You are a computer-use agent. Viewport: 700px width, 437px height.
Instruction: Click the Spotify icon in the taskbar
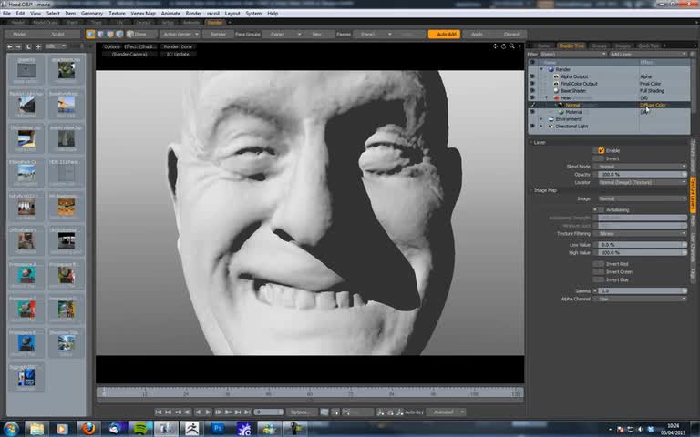140,428
